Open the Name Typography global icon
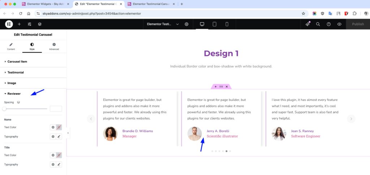The image size is (370, 175). (x=53, y=136)
